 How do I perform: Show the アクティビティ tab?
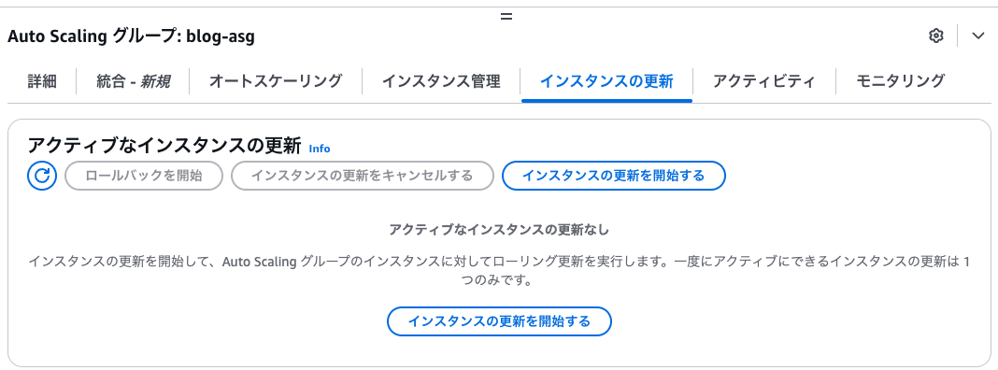[763, 81]
